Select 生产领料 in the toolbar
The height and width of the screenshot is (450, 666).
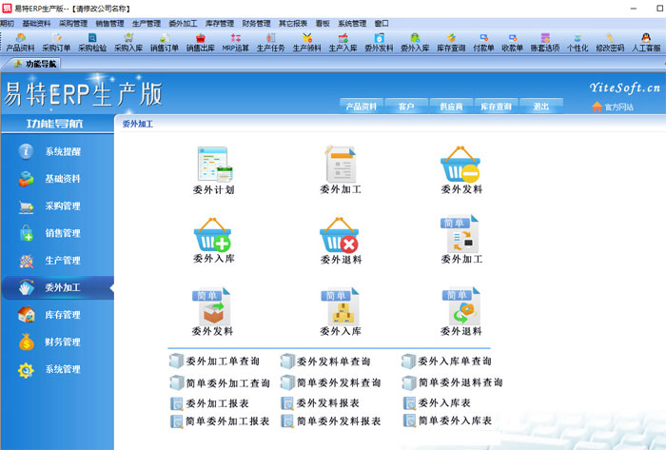click(x=306, y=41)
